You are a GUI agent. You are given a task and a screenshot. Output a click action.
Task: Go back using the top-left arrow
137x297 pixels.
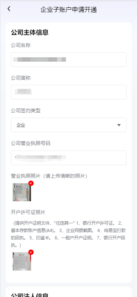[x=9, y=9]
